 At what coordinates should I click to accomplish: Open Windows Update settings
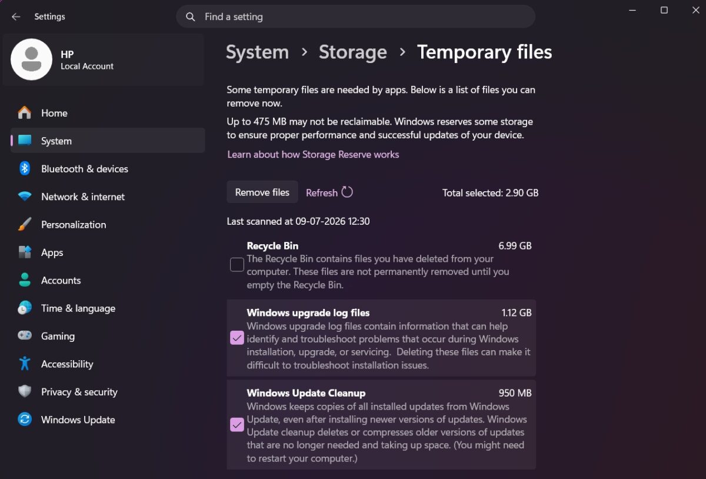pos(108,420)
